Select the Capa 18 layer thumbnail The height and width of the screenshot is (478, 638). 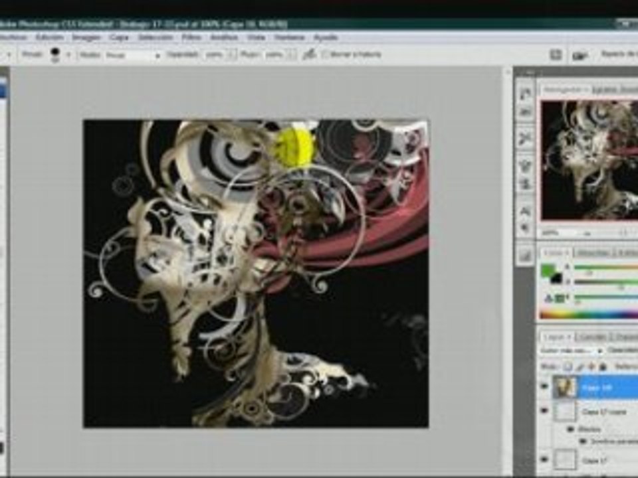pyautogui.click(x=565, y=387)
